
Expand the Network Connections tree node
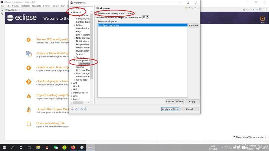pyautogui.click(x=74, y=38)
